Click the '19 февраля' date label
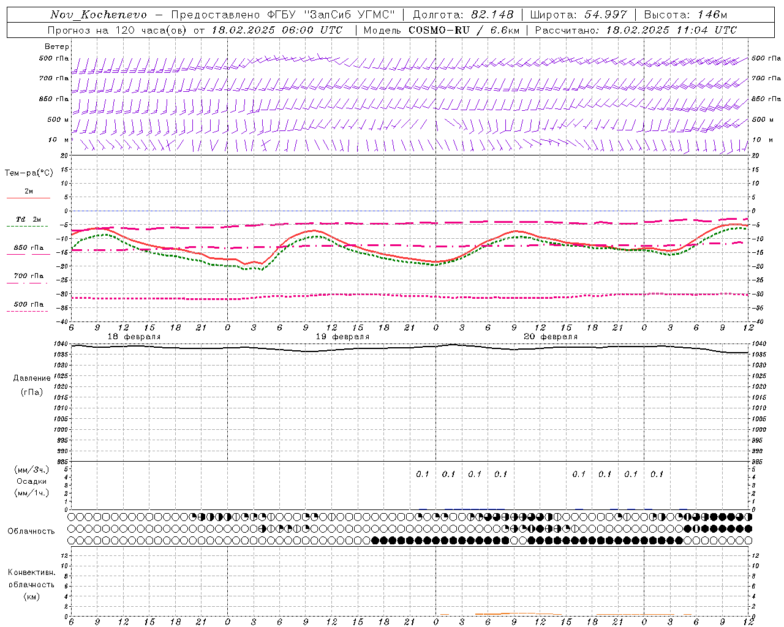Image resolution: width=784 pixels, height=627 pixels. [342, 337]
